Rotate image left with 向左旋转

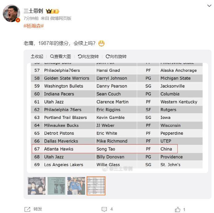88,56
